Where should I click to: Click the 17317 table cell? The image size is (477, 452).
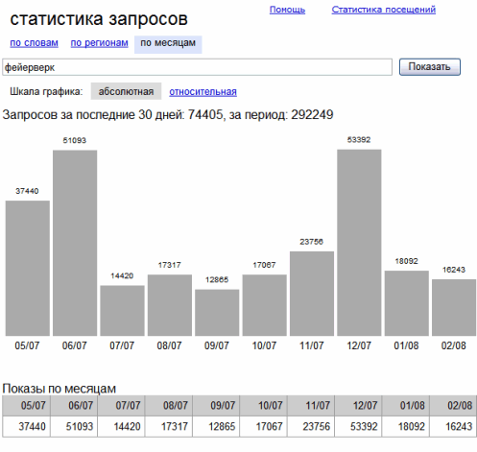(x=169, y=426)
